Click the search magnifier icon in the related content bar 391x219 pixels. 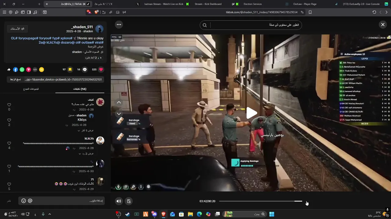pos(205,25)
